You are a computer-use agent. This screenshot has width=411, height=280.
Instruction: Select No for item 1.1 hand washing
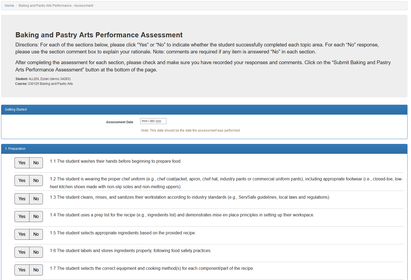pyautogui.click(x=36, y=163)
